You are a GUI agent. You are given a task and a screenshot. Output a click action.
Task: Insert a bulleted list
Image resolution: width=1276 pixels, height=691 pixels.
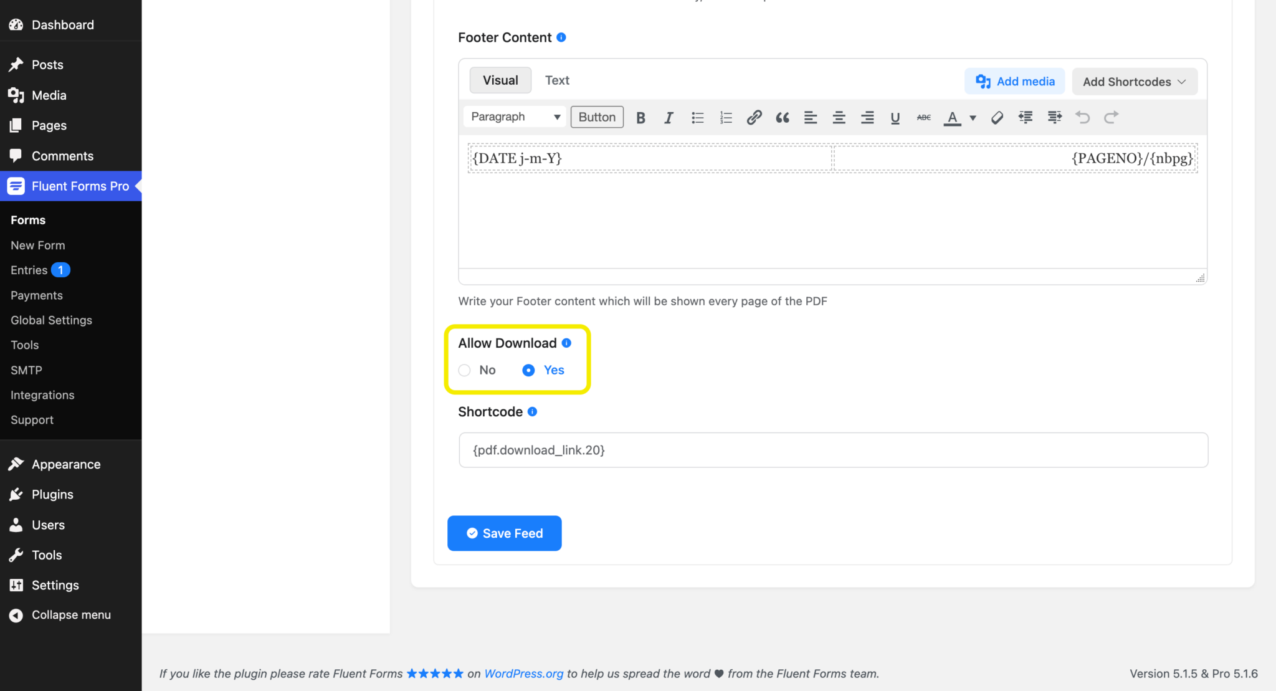tap(697, 117)
